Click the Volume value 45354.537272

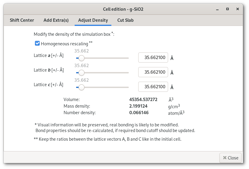(x=143, y=99)
